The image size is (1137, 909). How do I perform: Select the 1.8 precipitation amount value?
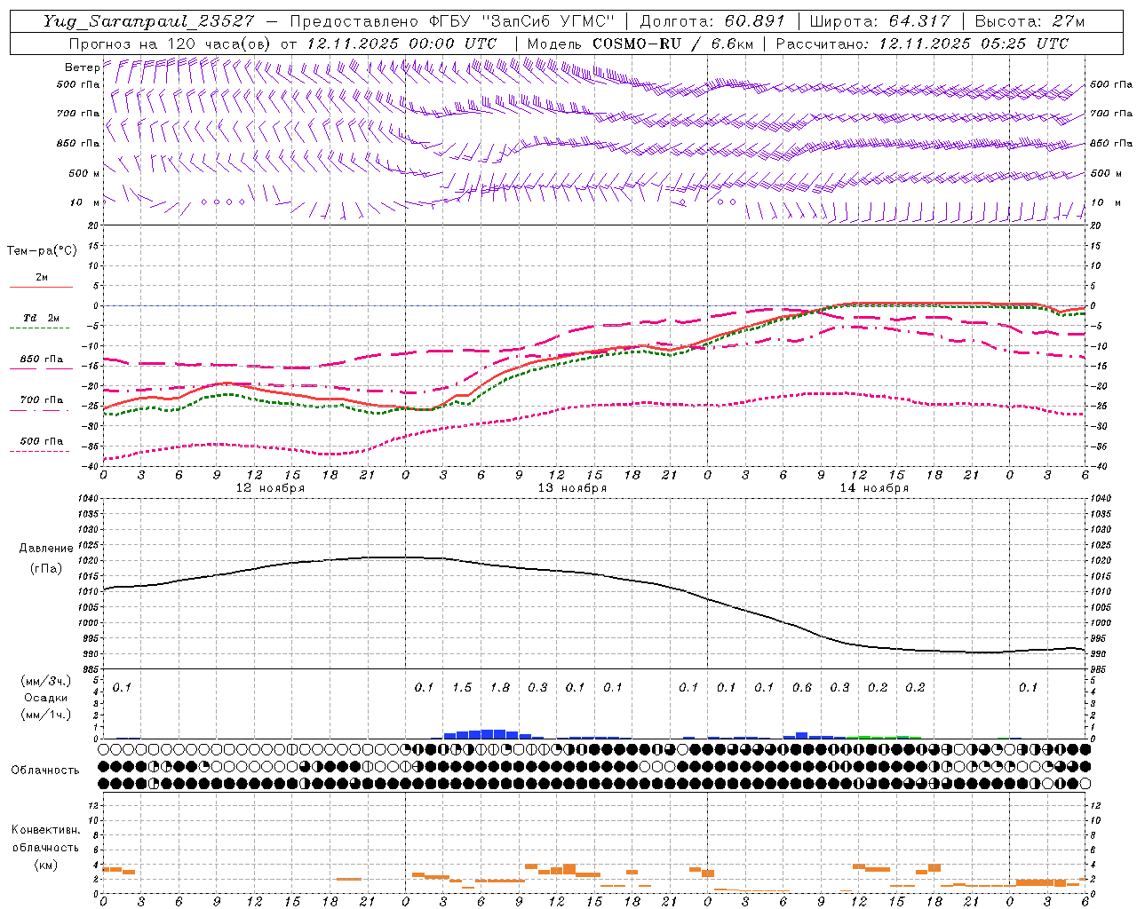[500, 687]
